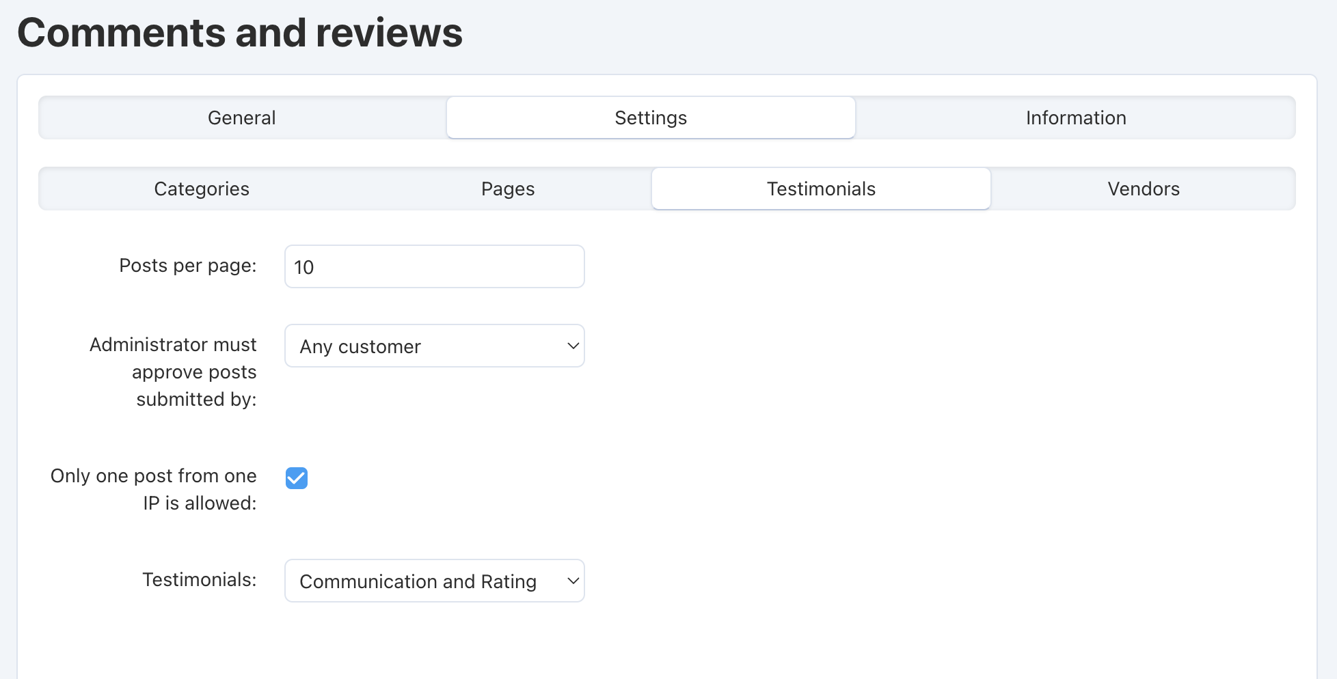The width and height of the screenshot is (1337, 679).
Task: Click the Posts per page label
Action: pyautogui.click(x=188, y=265)
